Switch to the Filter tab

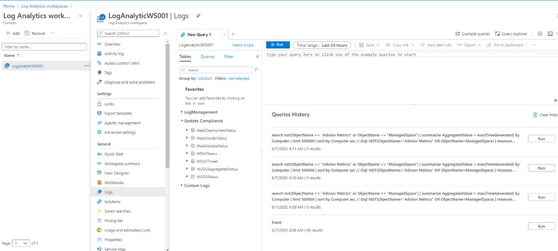click(x=229, y=57)
